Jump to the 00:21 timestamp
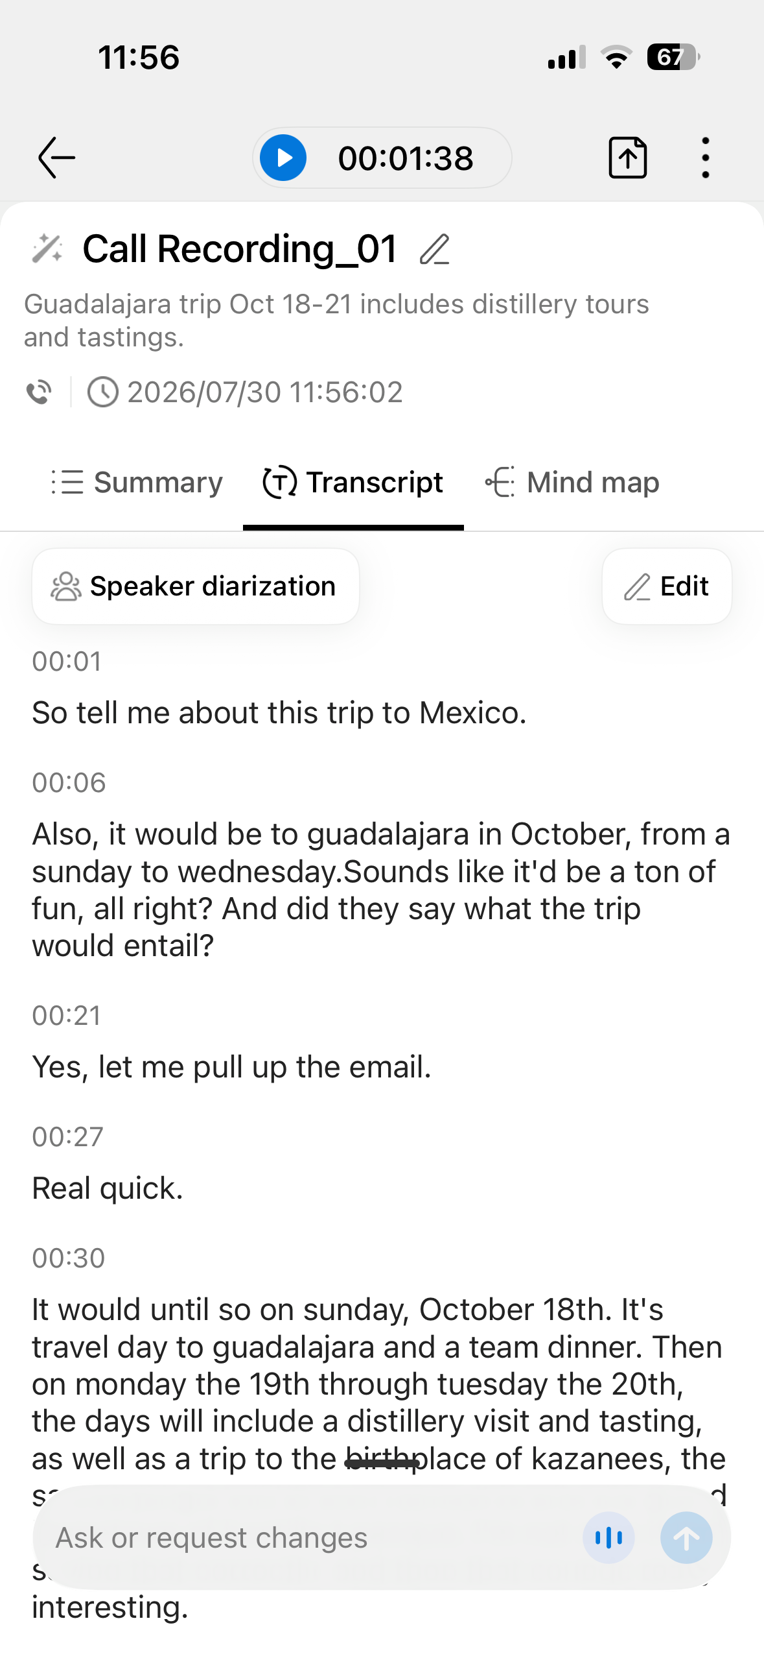Viewport: 764px width, 1658px height. 67,1016
